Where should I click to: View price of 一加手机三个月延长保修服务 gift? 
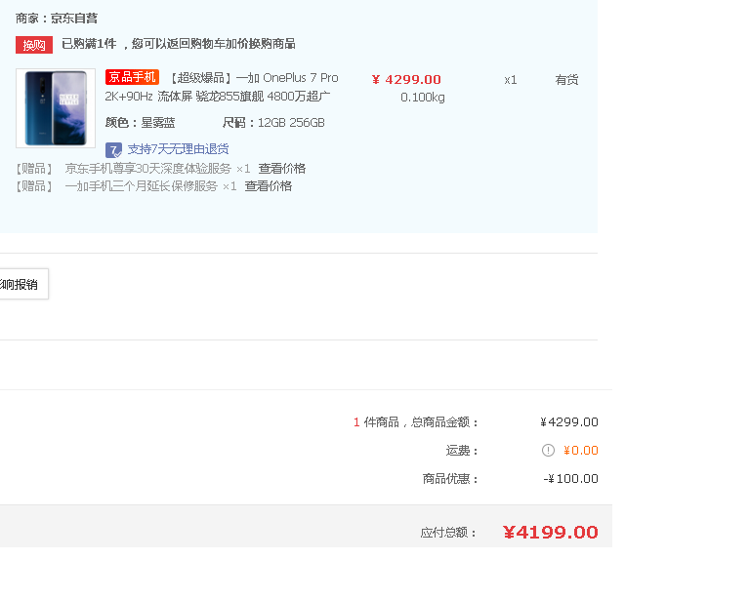tap(269, 186)
